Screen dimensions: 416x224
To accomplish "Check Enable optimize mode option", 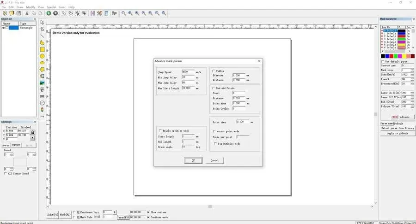I will (x=160, y=131).
